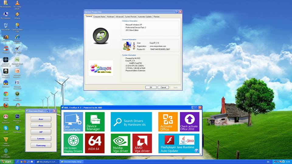Screen dimensions: 292x164
Task: Launch CyberLink PowerDVD desktop icon
Action: coord(5,62)
